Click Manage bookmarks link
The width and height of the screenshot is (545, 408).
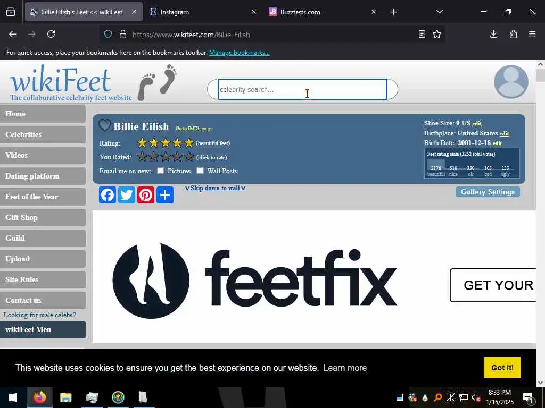click(240, 53)
